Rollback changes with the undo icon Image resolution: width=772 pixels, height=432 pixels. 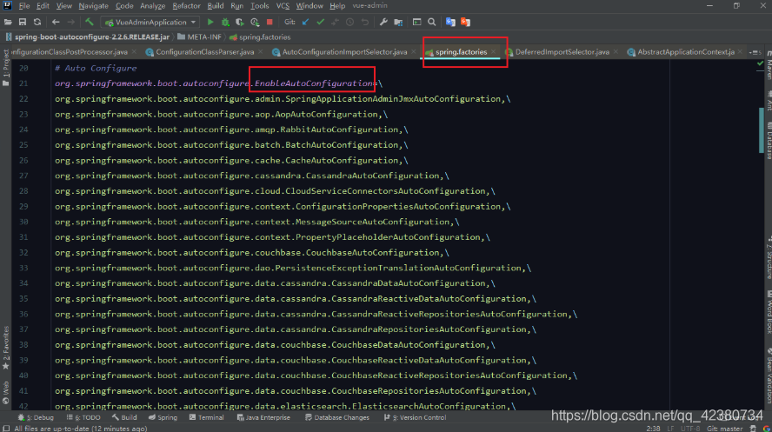click(365, 22)
